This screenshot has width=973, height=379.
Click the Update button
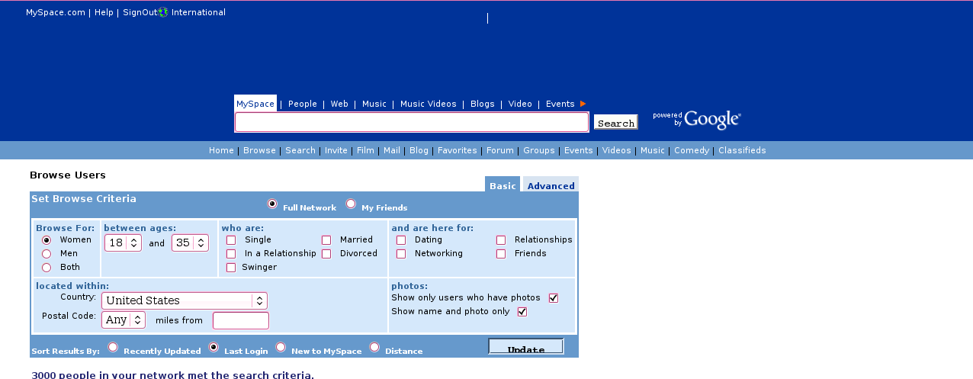point(526,347)
